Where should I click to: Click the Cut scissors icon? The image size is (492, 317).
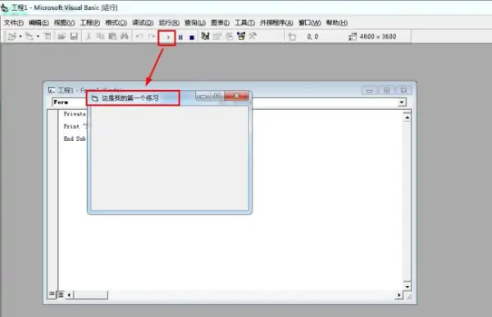click(x=89, y=36)
